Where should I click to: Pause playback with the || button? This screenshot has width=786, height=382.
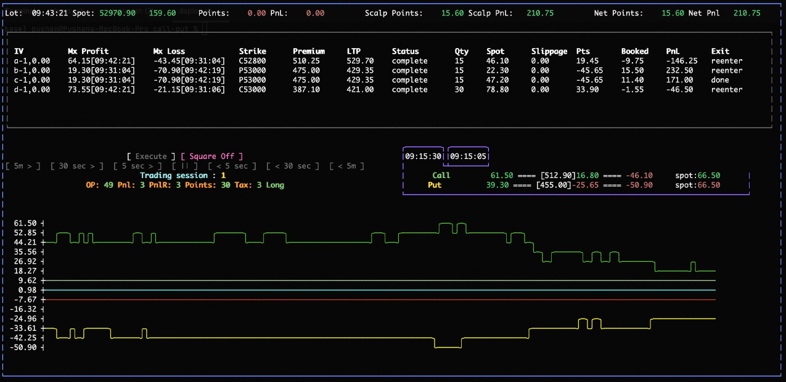[185, 166]
